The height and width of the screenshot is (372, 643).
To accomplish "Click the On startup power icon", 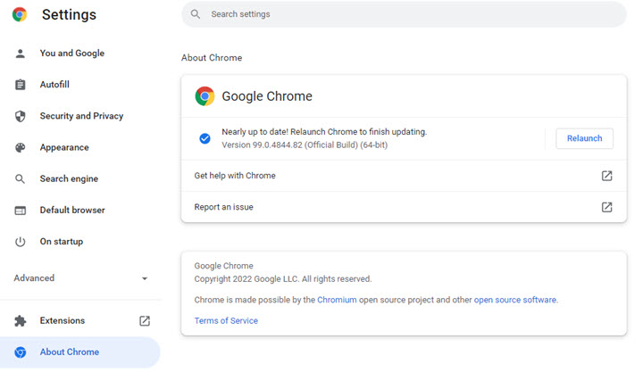I will pyautogui.click(x=21, y=242).
